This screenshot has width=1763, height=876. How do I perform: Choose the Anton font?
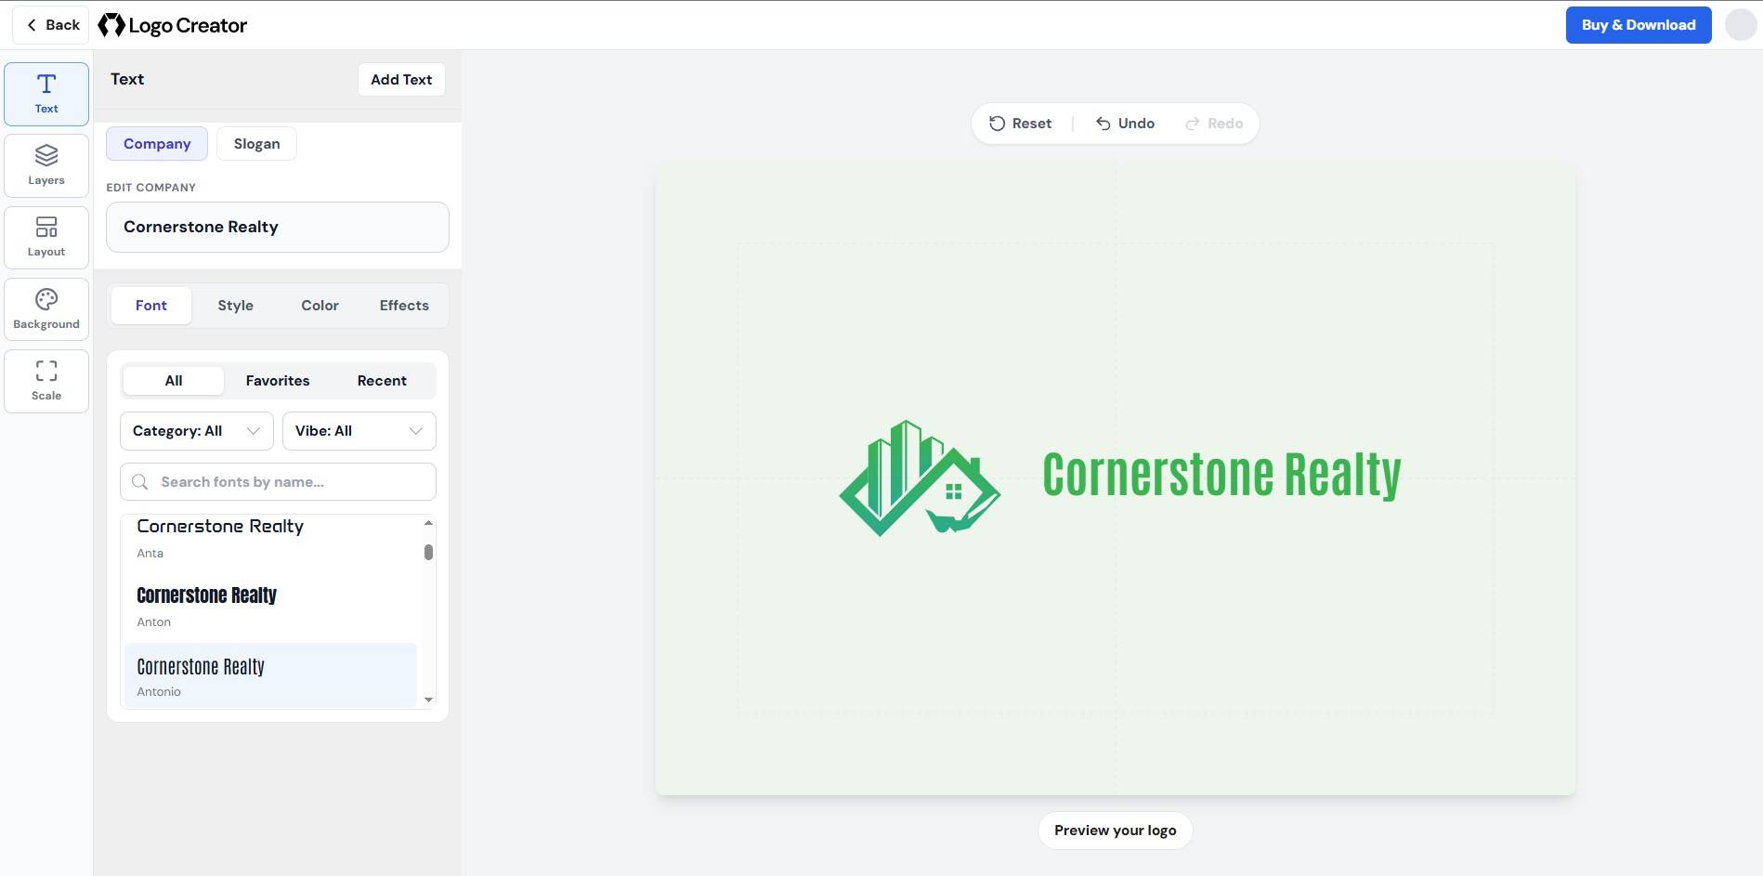270,607
